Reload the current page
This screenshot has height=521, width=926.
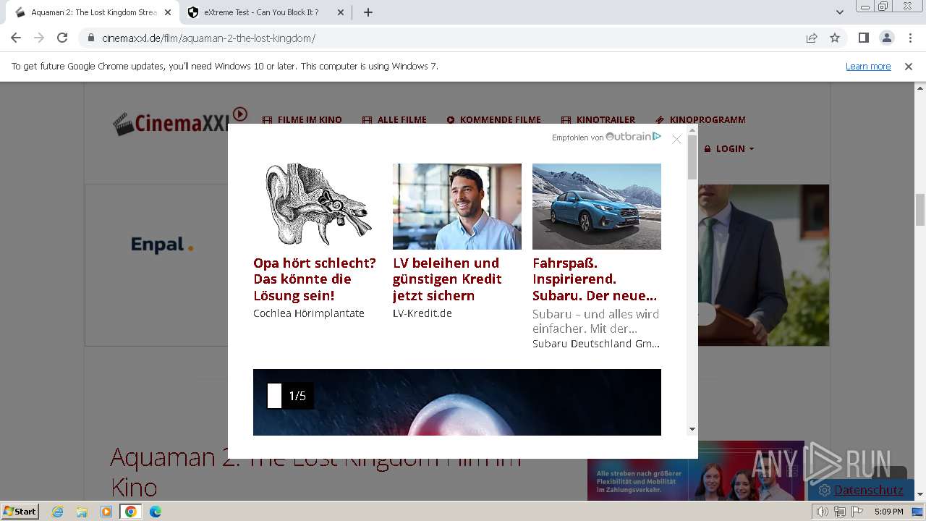(62, 38)
